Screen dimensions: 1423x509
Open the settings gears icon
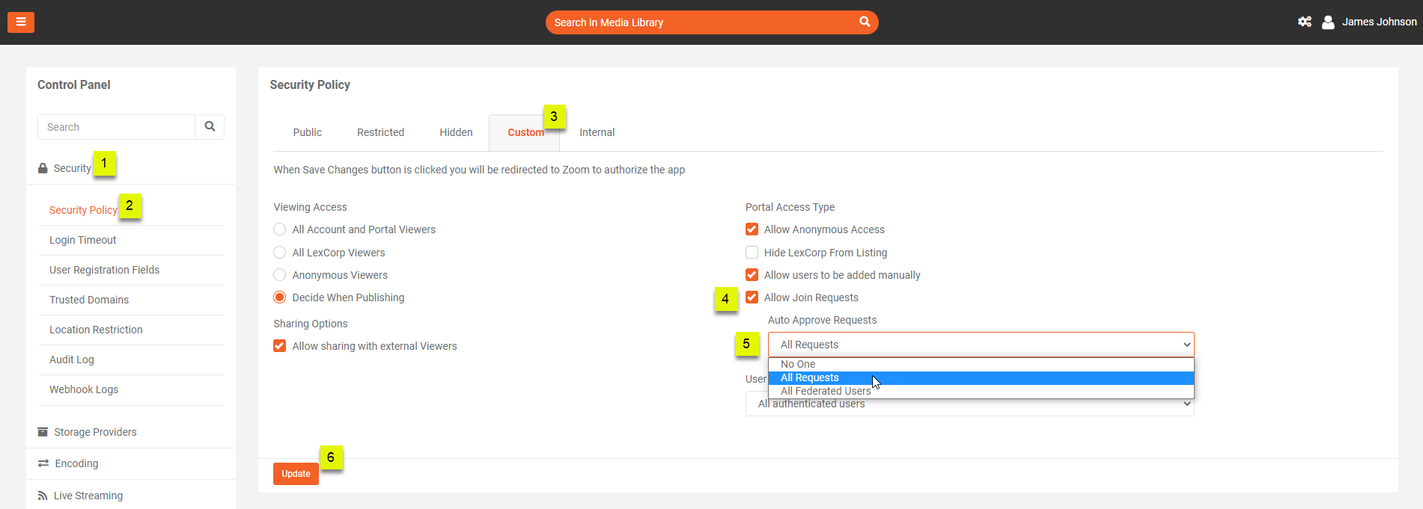[x=1304, y=22]
